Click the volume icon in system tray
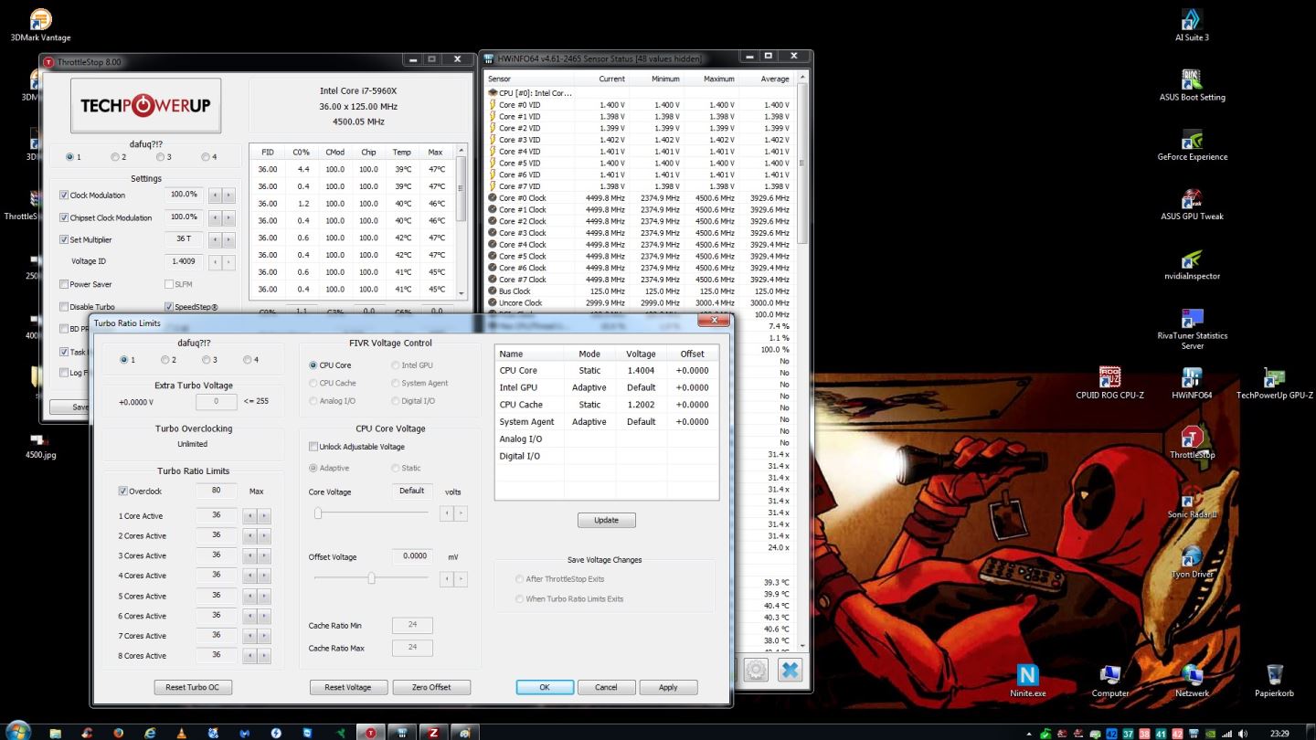 (x=1242, y=733)
